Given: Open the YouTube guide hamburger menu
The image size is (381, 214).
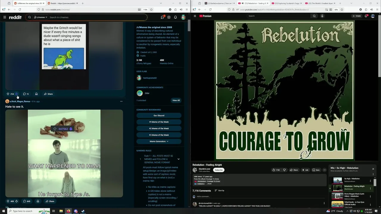Looking at the screenshot, I should tap(195, 16).
